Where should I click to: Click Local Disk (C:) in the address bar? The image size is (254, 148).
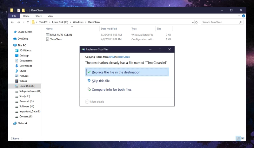[x=60, y=22]
